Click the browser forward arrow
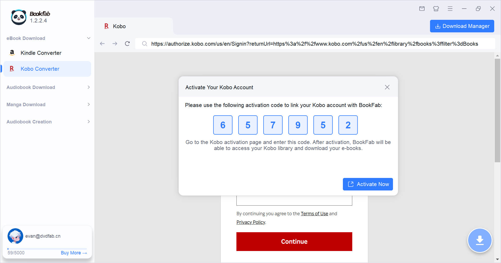The image size is (501, 263). tap(115, 44)
